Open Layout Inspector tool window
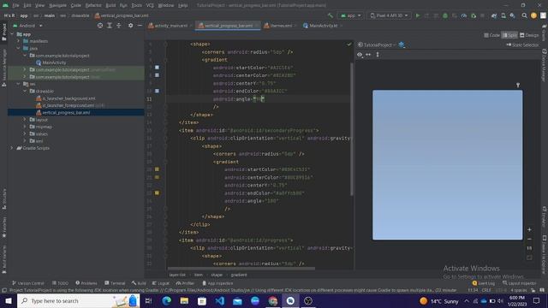Screen dimensions: 548x308 pyautogui.click(x=520, y=283)
